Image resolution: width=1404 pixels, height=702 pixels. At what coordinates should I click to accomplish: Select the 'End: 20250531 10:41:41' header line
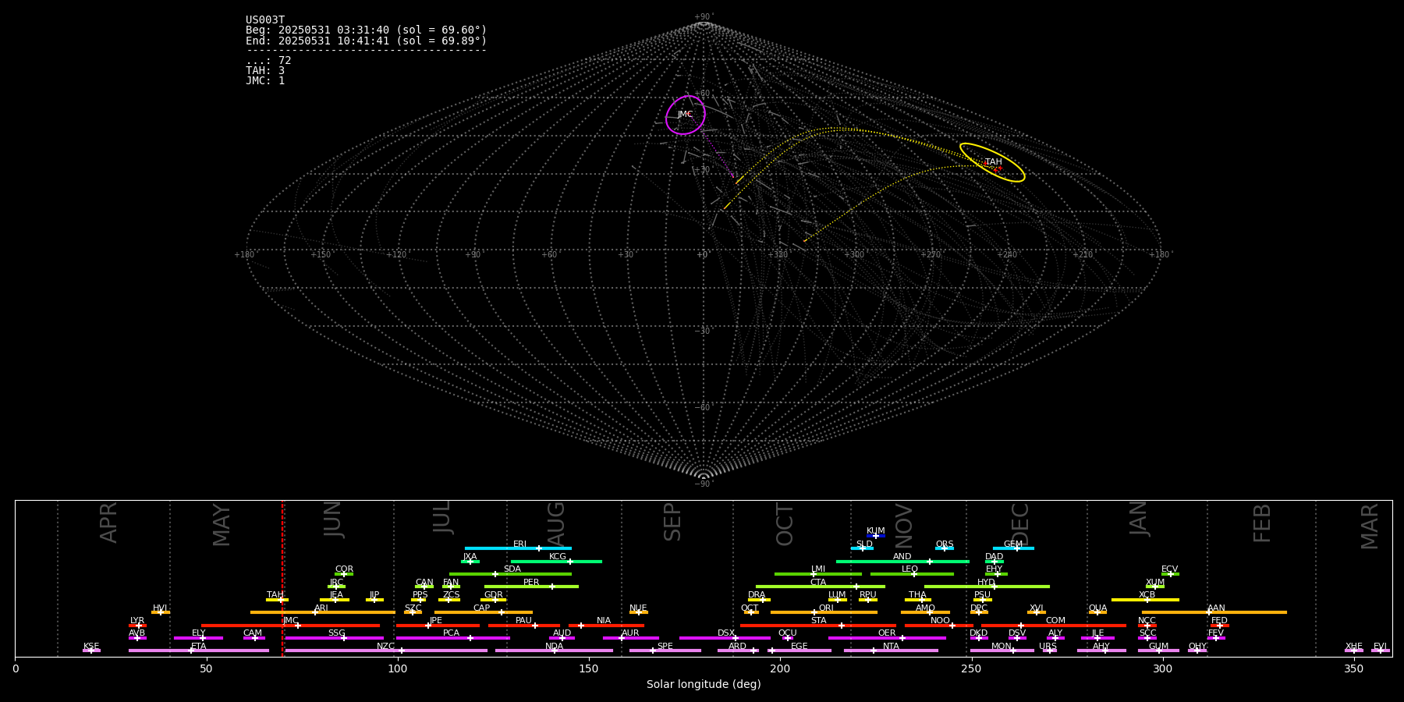(366, 41)
